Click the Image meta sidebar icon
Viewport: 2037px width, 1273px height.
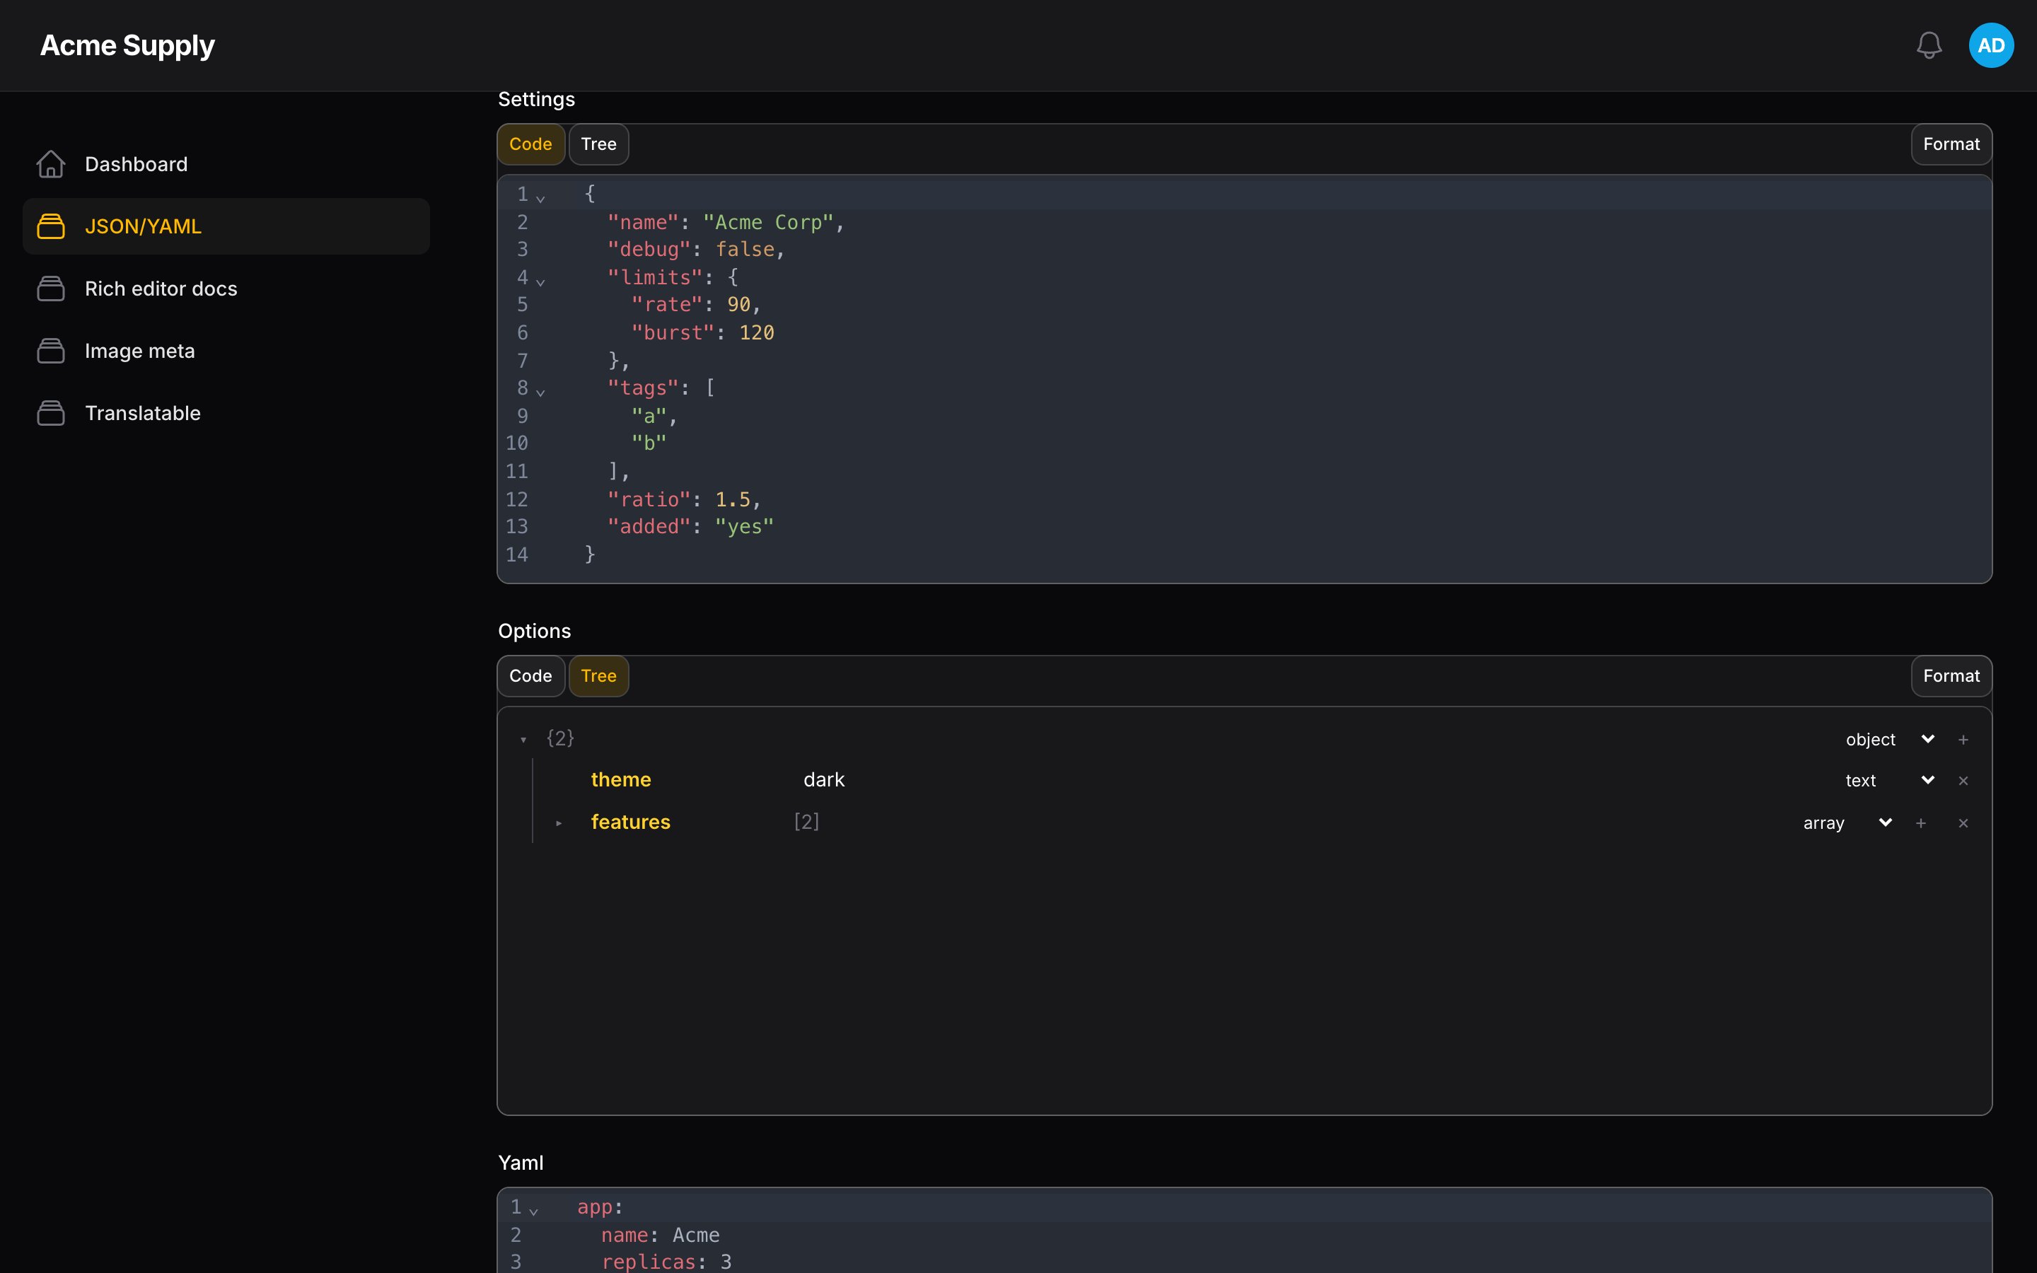tap(50, 351)
